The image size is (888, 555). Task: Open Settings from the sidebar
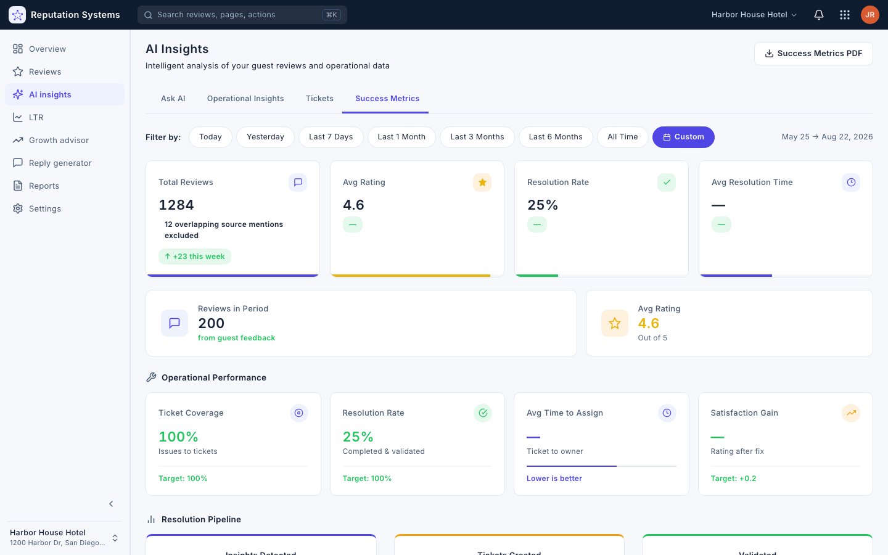pyautogui.click(x=65, y=208)
